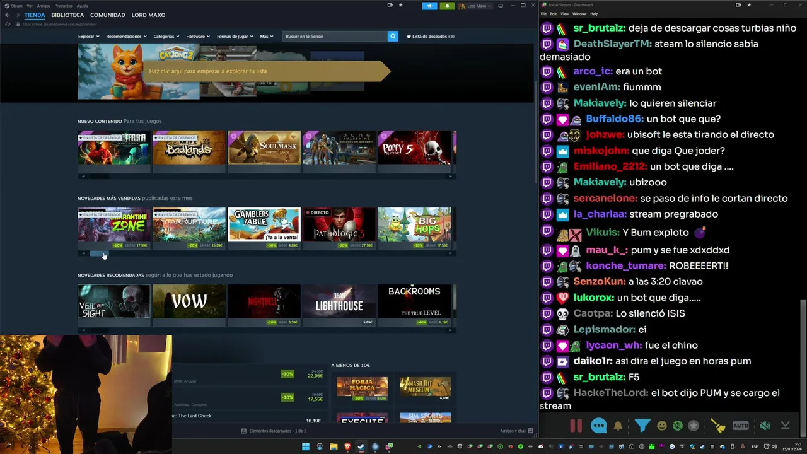Click the Novedades más vendidas carousel scrollbar thumb
The width and height of the screenshot is (807, 454).
tap(99, 253)
